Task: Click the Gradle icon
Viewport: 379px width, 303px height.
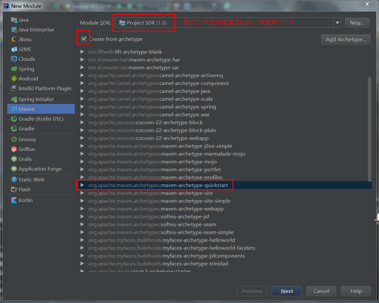Action: [14, 128]
